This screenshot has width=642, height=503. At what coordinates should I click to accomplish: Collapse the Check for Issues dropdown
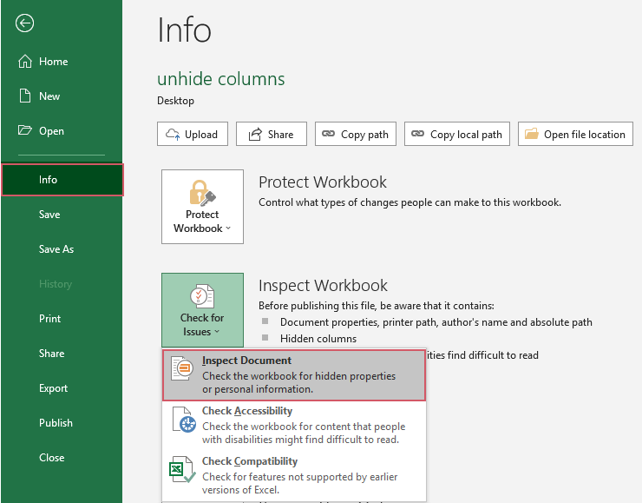click(x=202, y=310)
